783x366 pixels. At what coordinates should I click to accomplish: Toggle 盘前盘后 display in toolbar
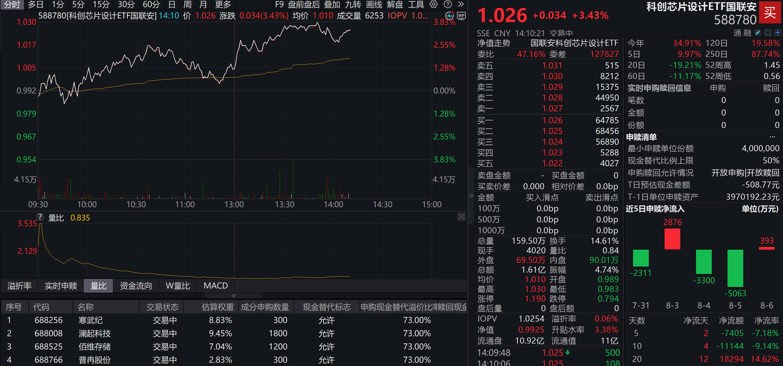point(304,5)
